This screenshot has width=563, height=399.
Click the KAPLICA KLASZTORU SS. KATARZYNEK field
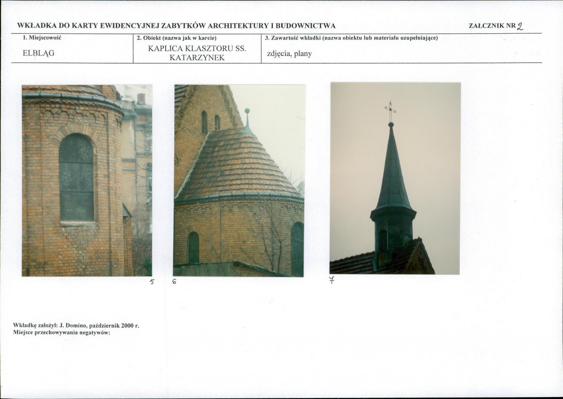(x=197, y=53)
